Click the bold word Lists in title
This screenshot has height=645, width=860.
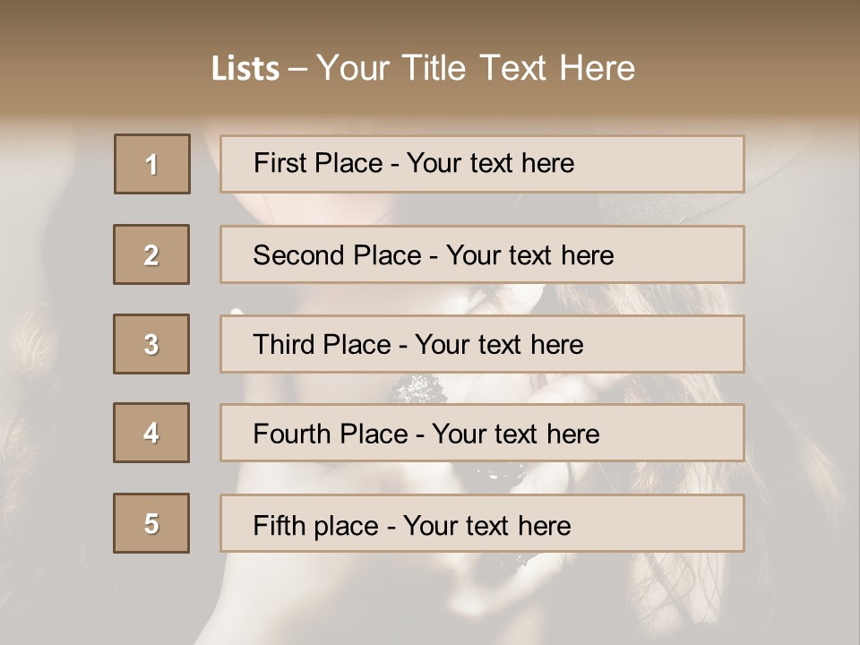point(245,69)
